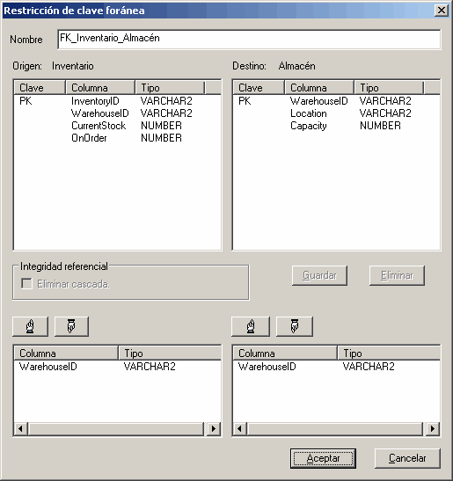Click Tipo header in lower Destino list

(389, 353)
